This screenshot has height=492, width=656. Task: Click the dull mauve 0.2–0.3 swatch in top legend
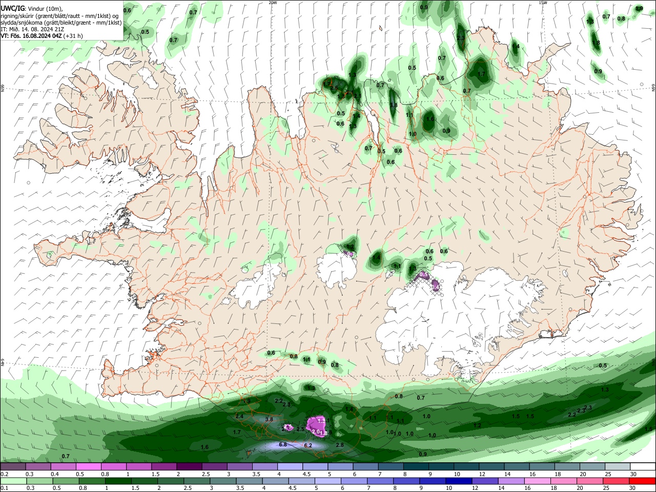coord(13,467)
